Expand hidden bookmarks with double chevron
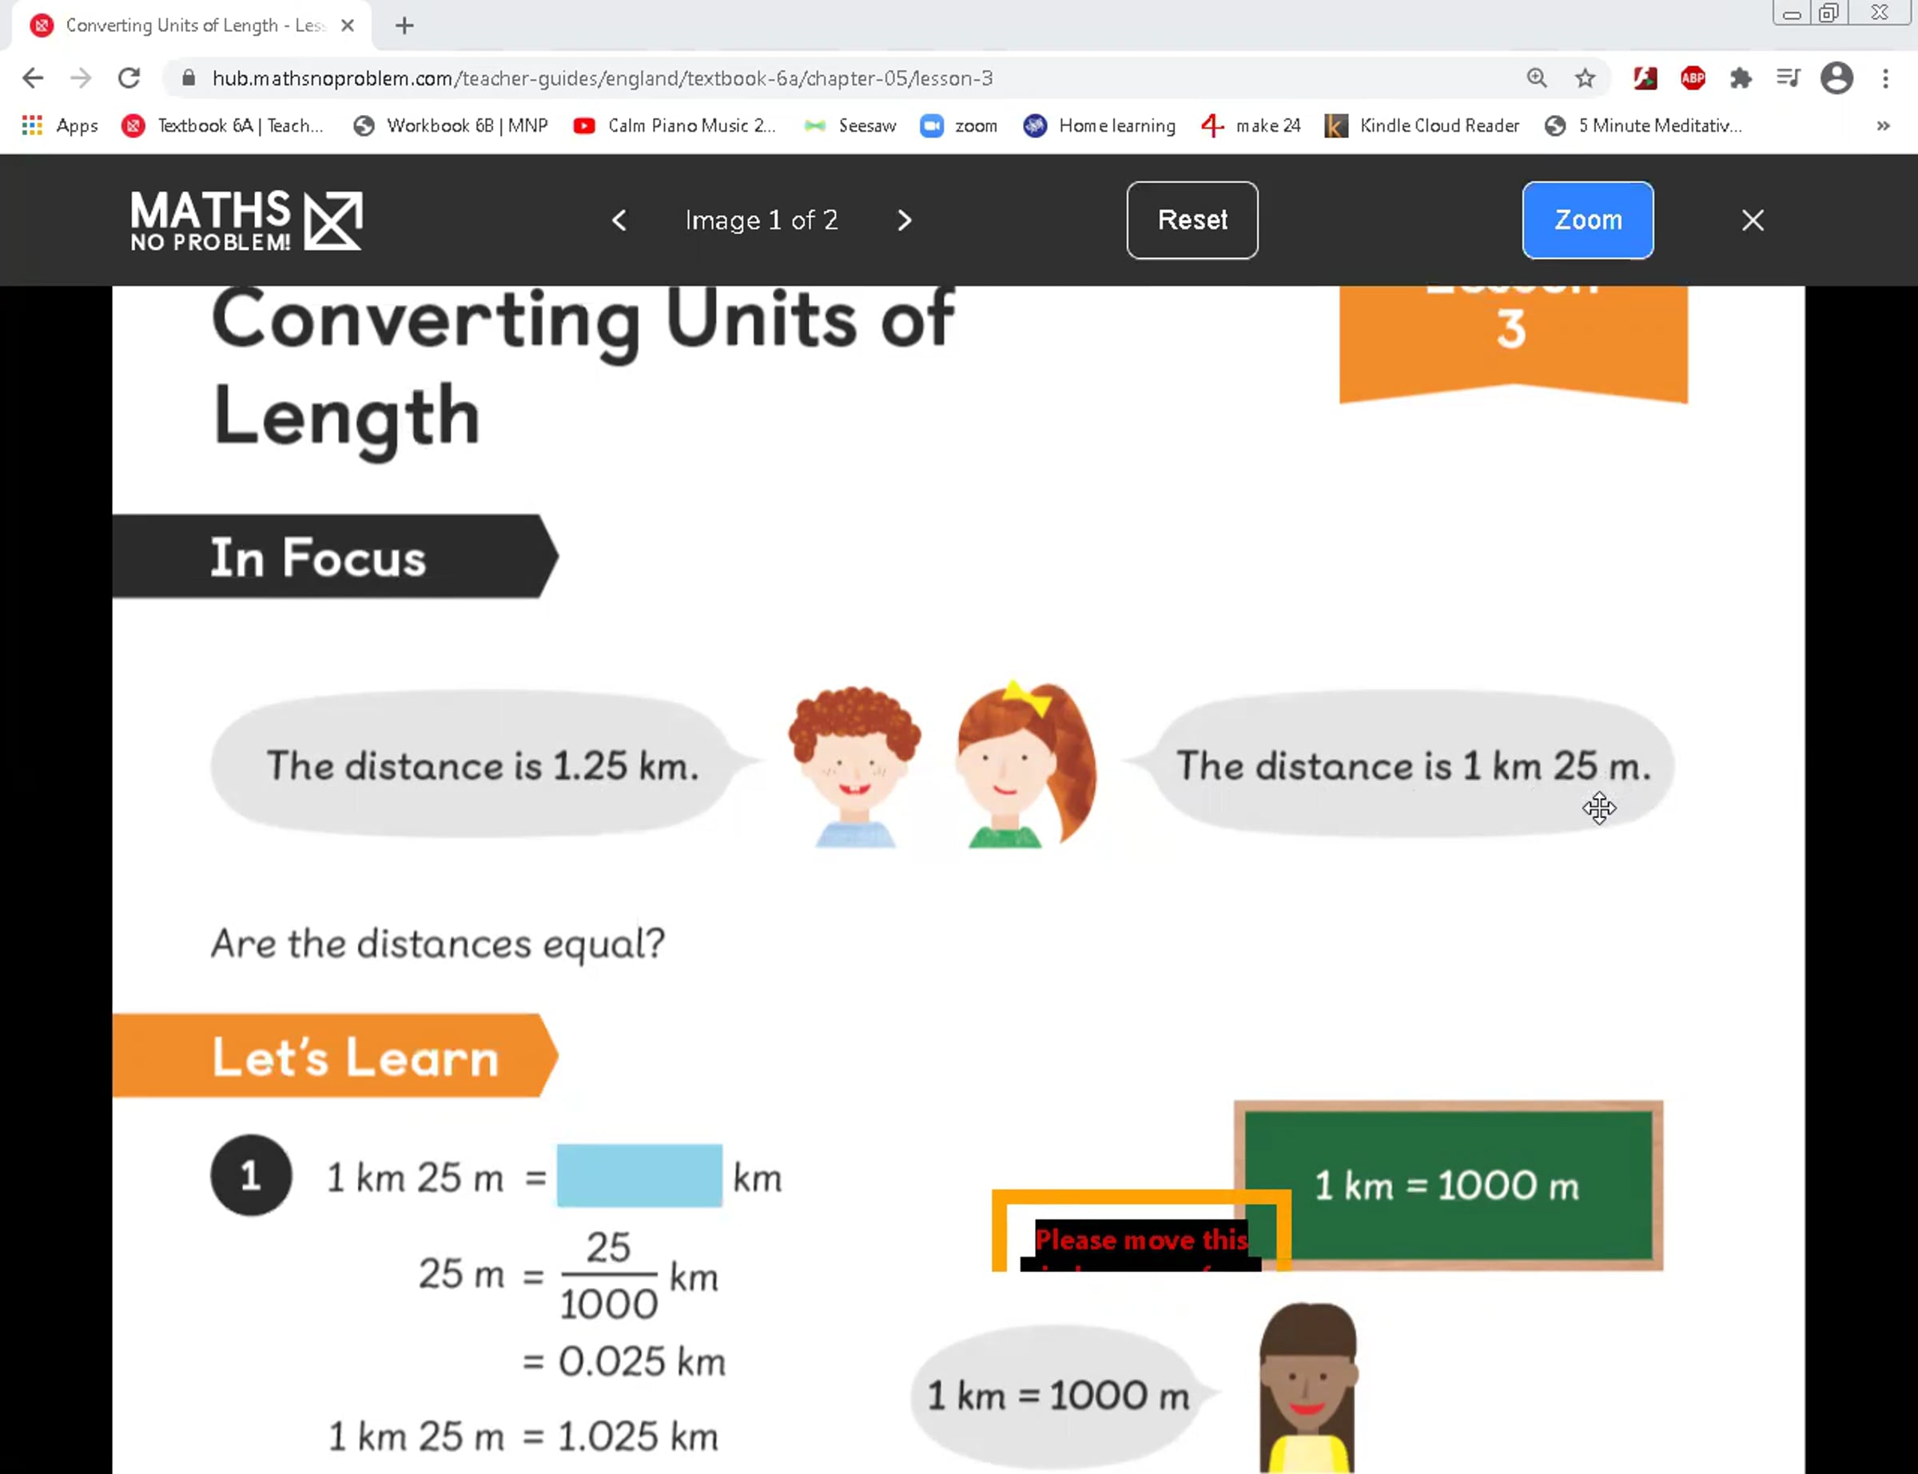 point(1883,125)
